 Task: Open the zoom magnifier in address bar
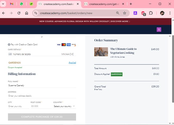118,13
